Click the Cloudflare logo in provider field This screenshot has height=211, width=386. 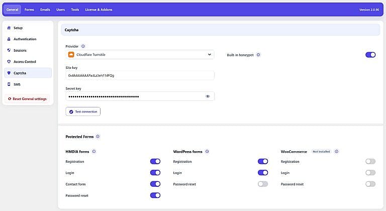(x=71, y=55)
